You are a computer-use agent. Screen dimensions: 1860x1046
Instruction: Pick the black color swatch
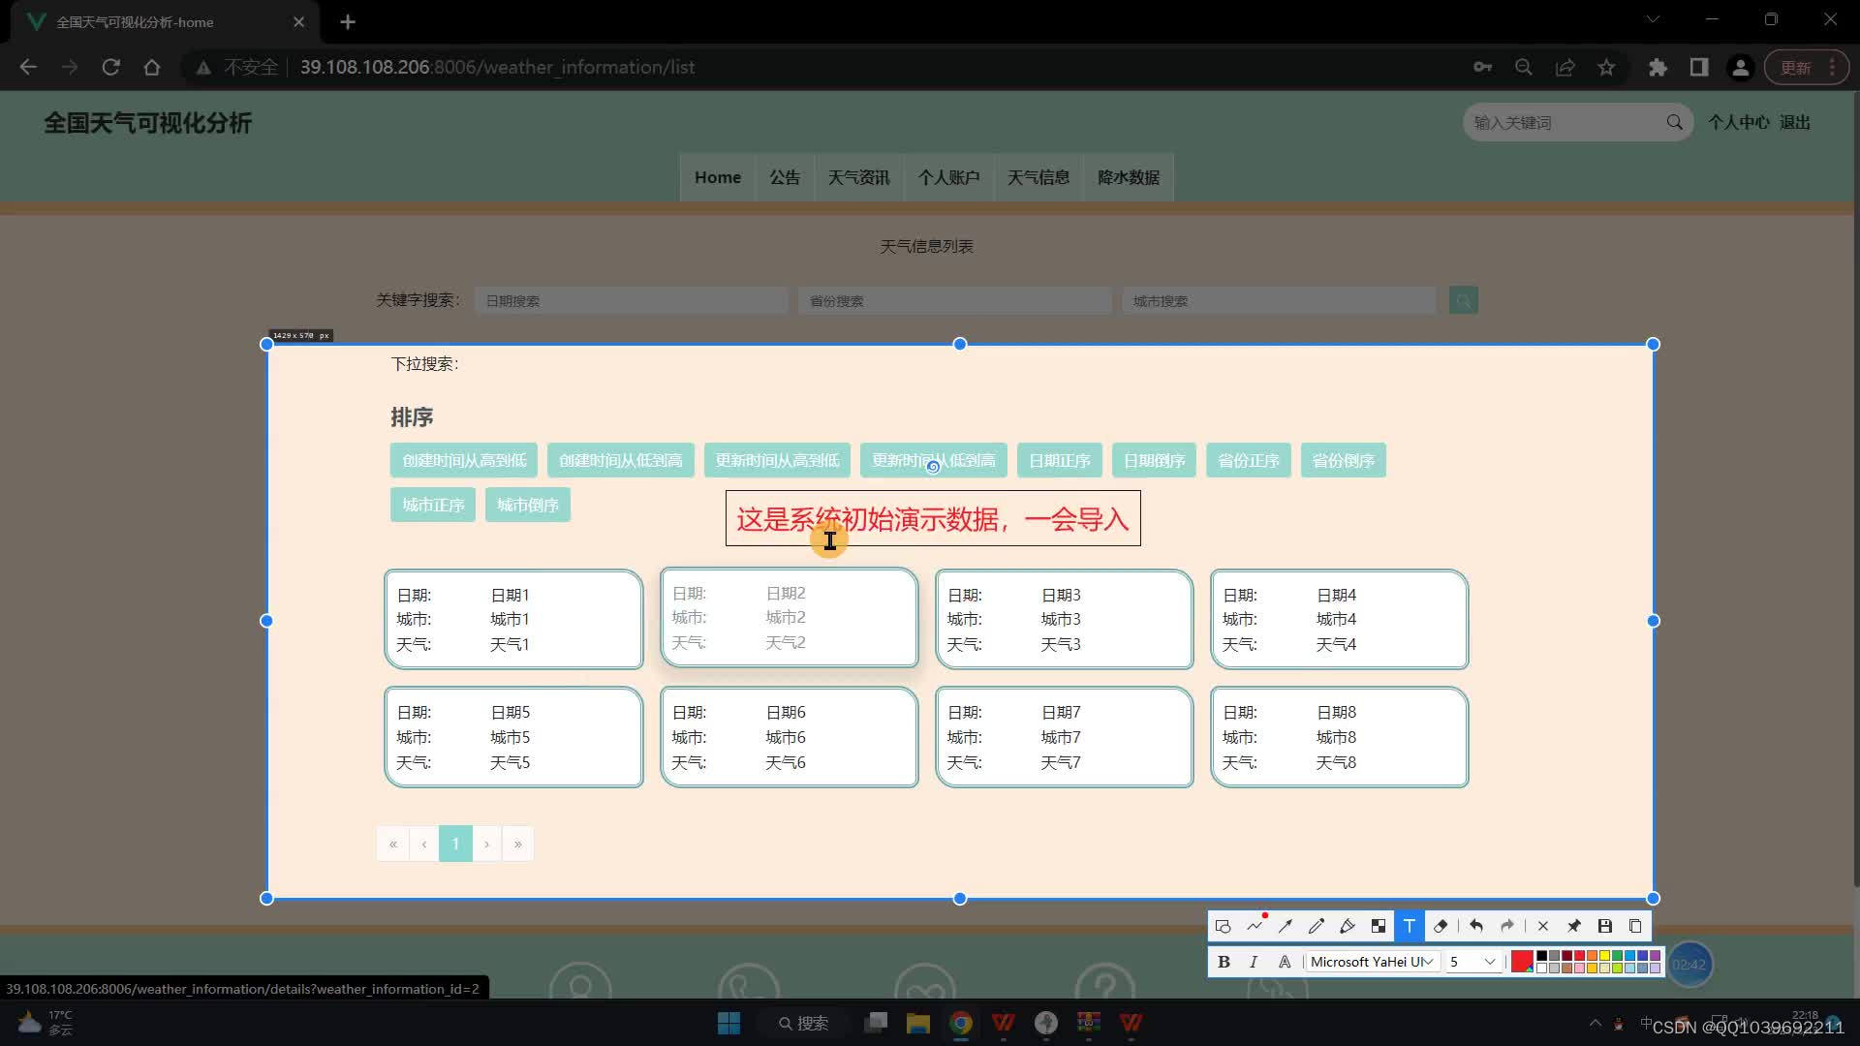(1542, 956)
